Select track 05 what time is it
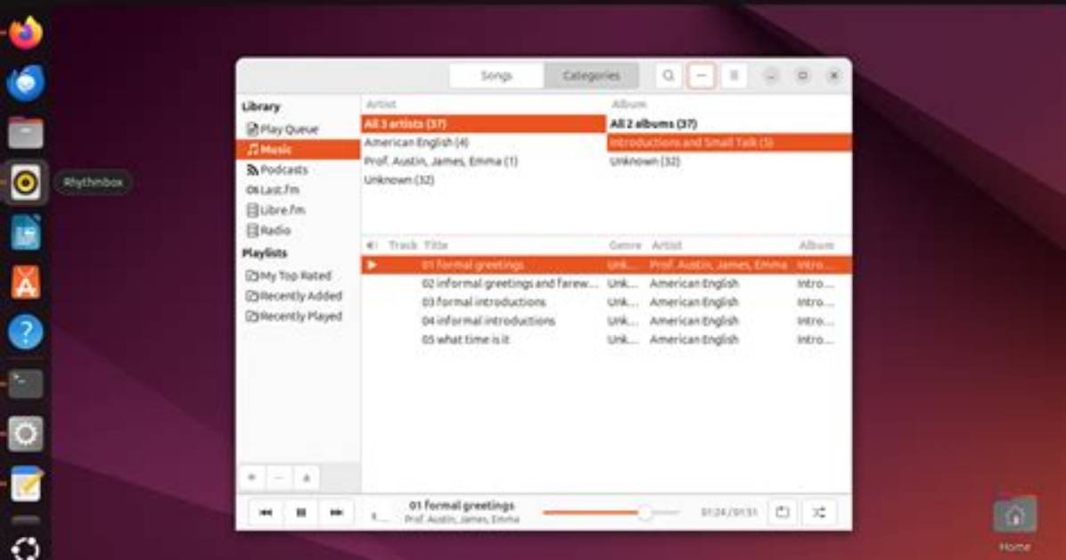This screenshot has width=1066, height=560. pyautogui.click(x=606, y=340)
